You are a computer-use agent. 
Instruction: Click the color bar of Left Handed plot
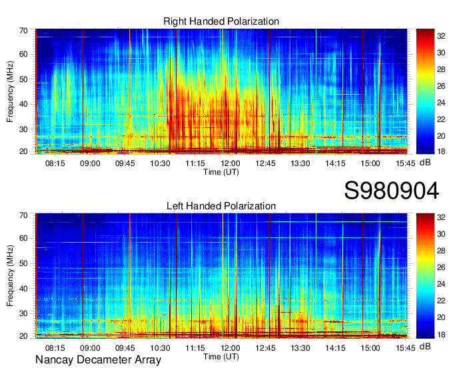425,276
